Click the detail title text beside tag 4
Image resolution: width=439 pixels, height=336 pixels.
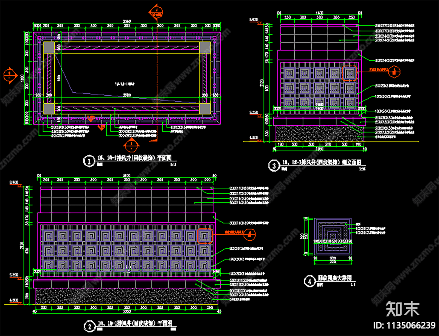click(335, 278)
